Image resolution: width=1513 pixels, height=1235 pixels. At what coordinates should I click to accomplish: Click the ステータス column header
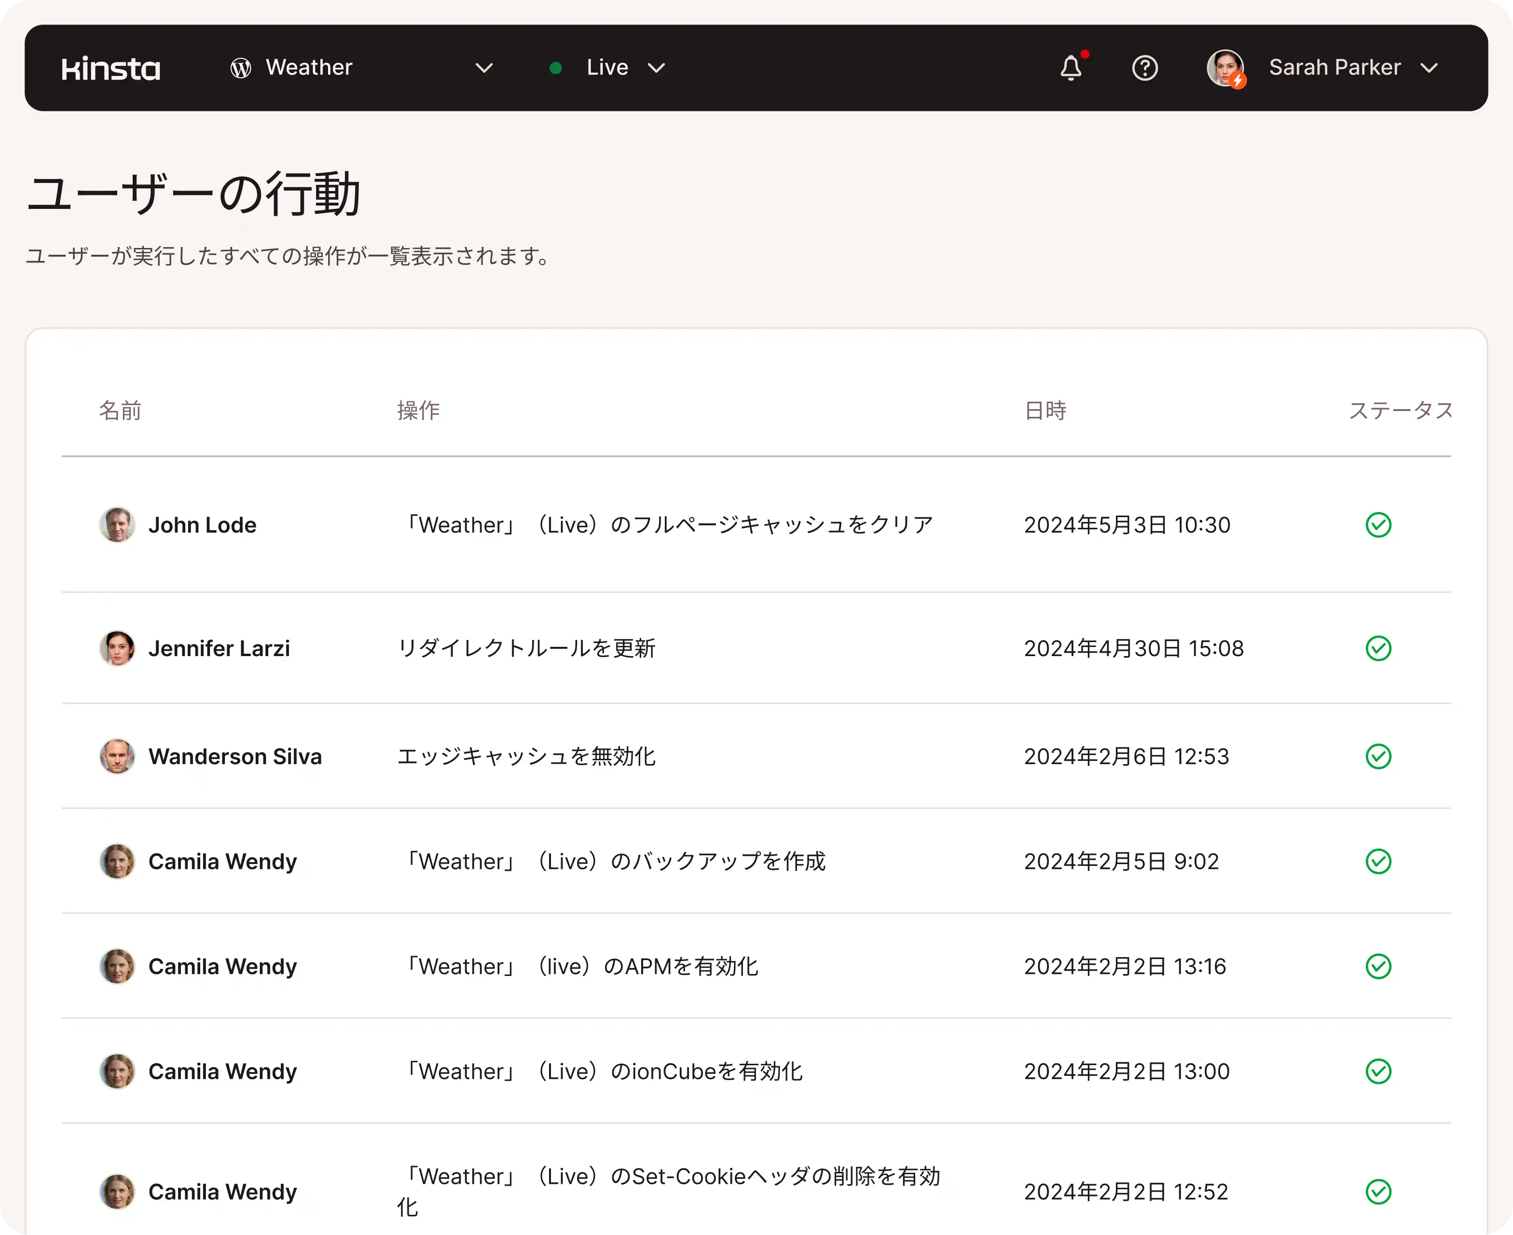point(1399,411)
